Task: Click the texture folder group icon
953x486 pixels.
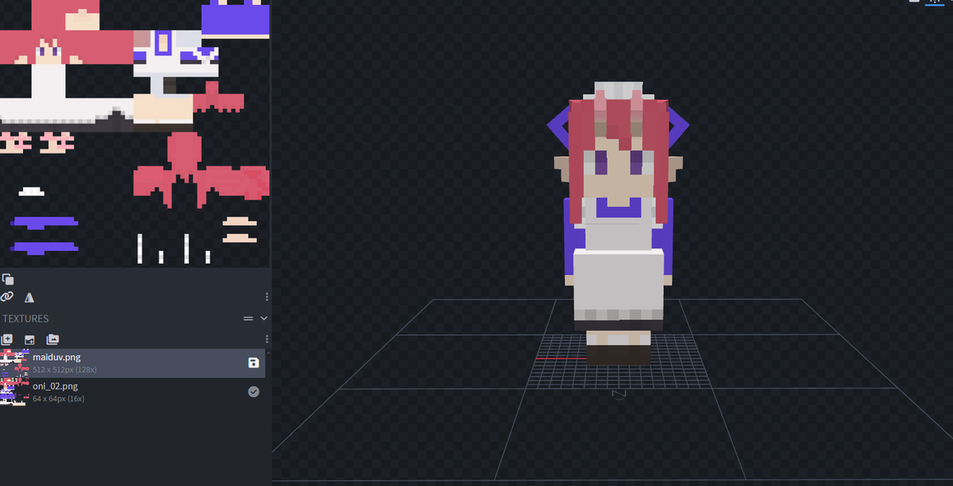Action: [x=52, y=339]
